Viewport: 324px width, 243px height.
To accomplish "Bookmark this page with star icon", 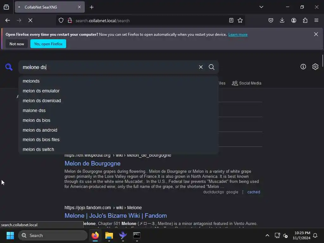I will [240, 21].
